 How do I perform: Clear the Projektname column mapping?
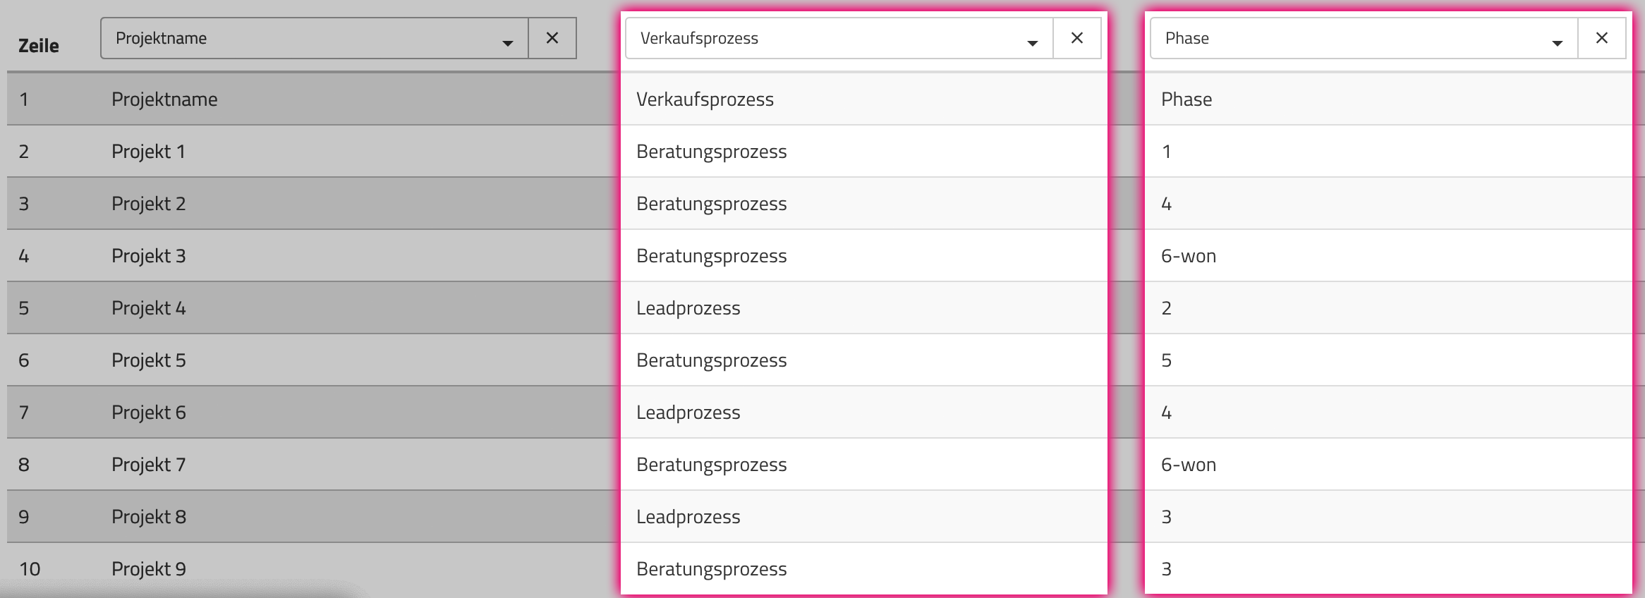click(x=552, y=38)
